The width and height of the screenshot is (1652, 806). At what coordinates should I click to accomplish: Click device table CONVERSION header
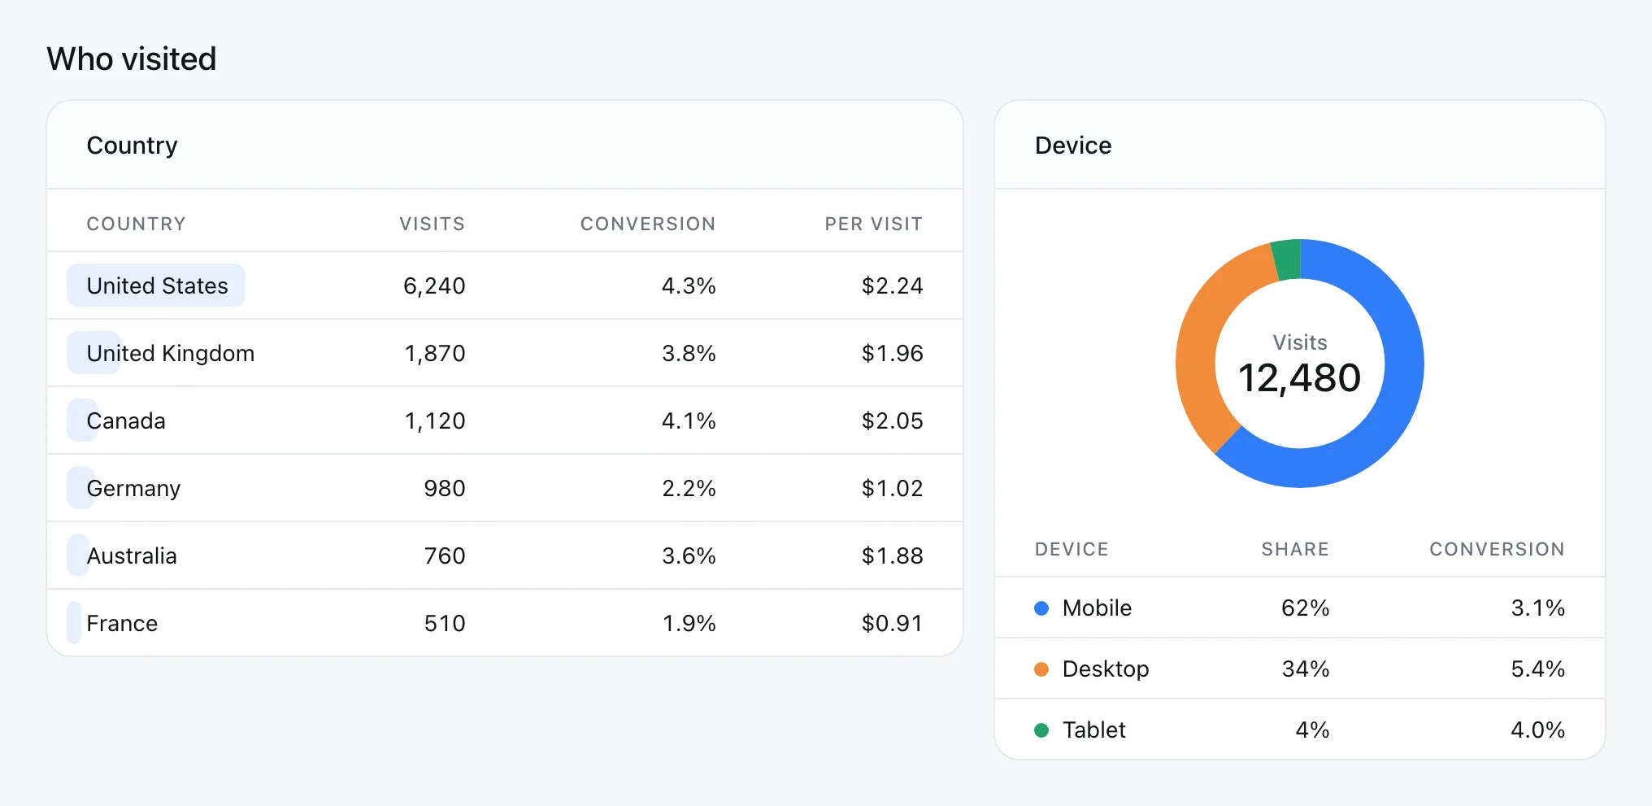1497,549
